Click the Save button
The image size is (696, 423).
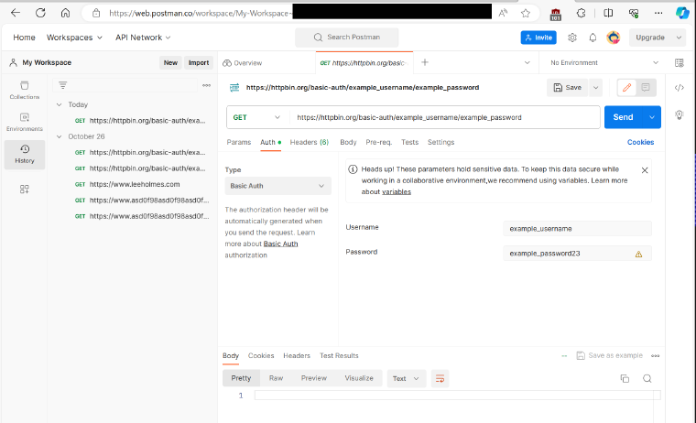(x=567, y=88)
